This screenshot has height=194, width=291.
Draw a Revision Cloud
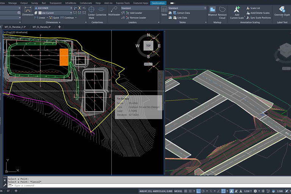[x=222, y=12]
